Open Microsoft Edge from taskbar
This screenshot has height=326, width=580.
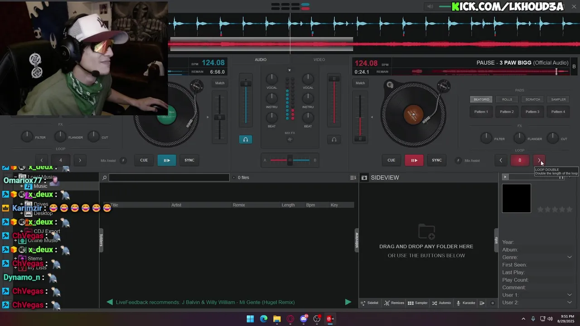coord(264,319)
